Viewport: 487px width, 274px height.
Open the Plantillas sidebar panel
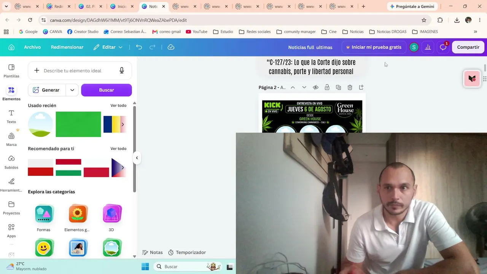(x=11, y=71)
